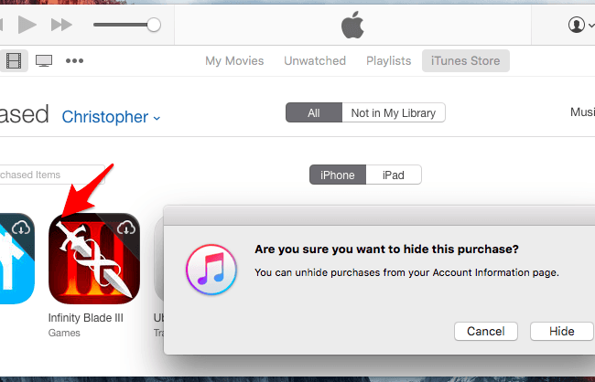Open the Unwatched tab
This screenshot has height=382, width=595.
click(315, 61)
